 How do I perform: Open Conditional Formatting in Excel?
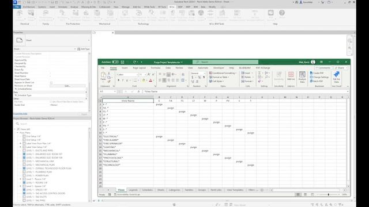tap(223, 73)
